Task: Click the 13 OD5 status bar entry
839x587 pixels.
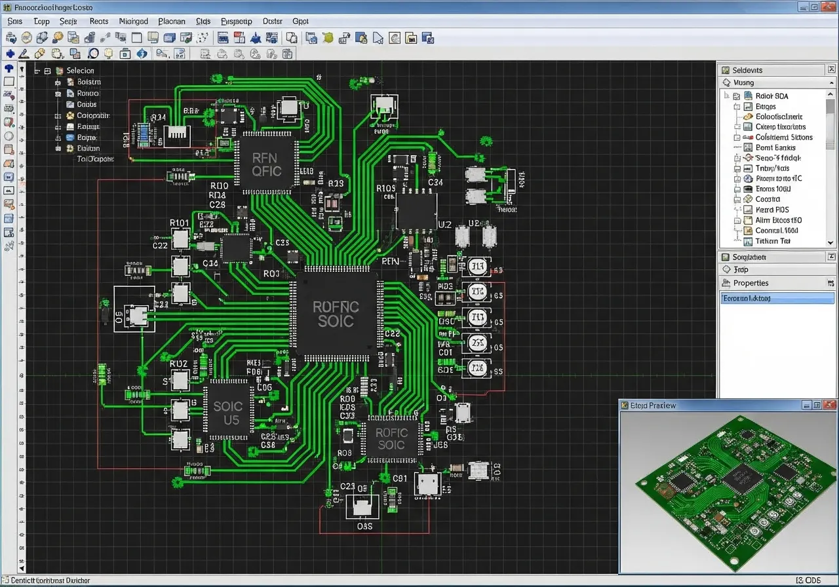Action: [808, 580]
